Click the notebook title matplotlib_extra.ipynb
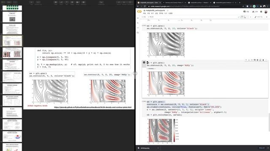The height and width of the screenshot is (151, 270). tap(155, 10)
